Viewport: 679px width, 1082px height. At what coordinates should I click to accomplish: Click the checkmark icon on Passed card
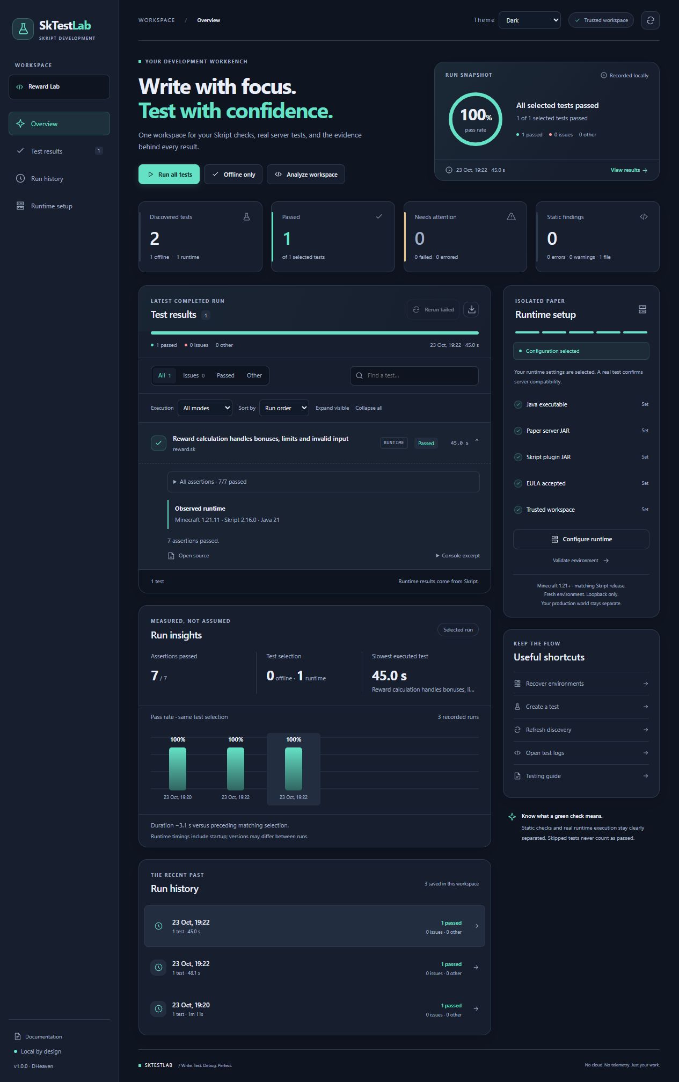379,216
